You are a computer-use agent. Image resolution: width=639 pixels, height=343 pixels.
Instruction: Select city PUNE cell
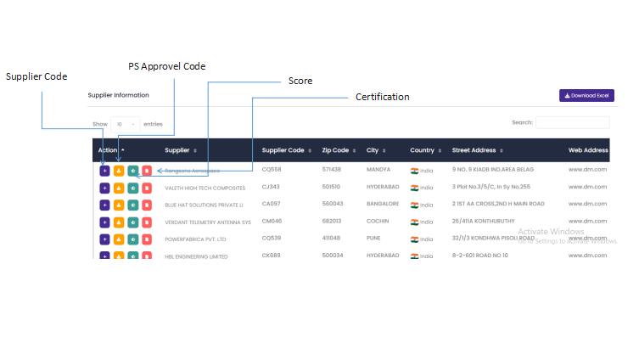pyautogui.click(x=373, y=238)
